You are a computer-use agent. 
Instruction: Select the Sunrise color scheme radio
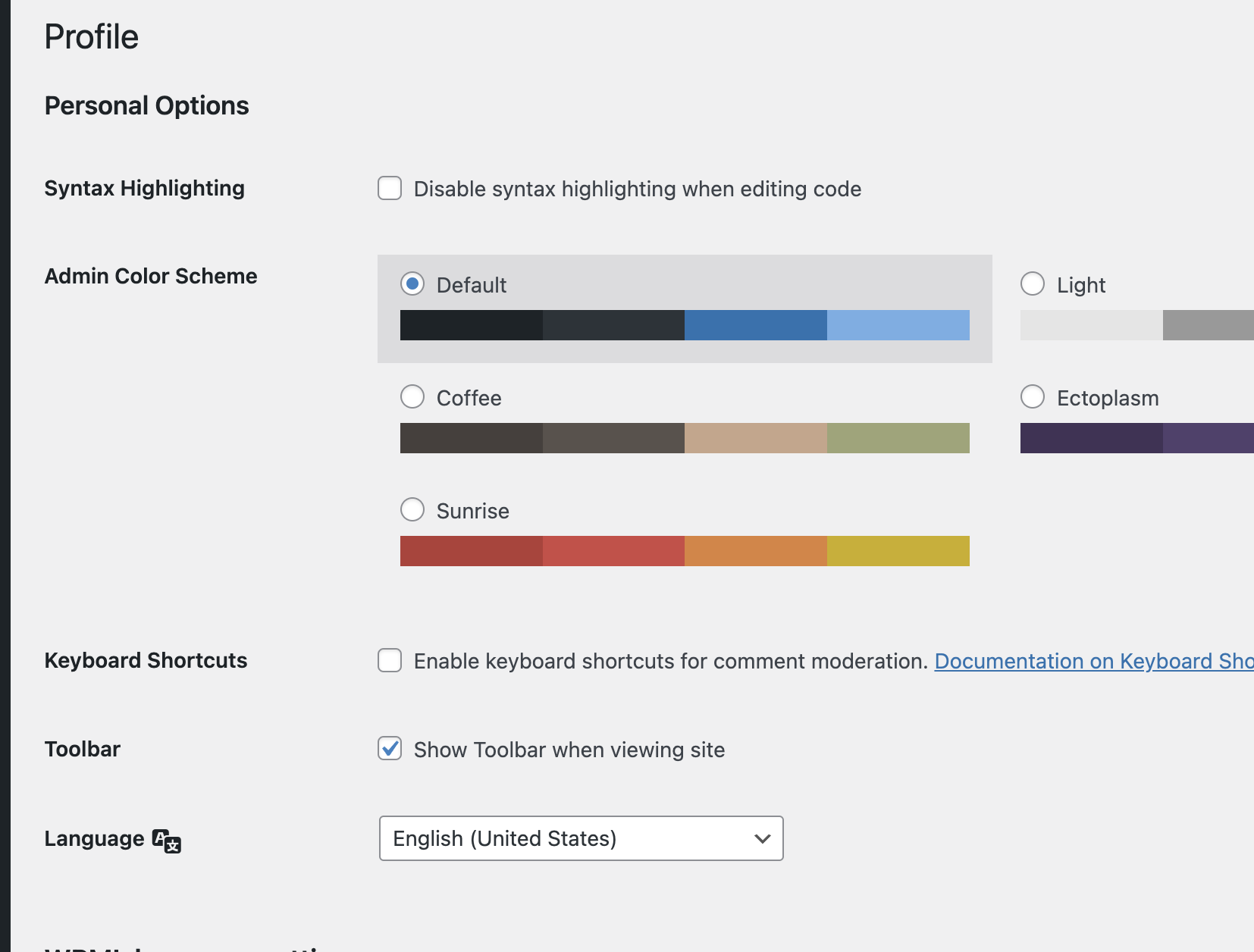[x=412, y=509]
